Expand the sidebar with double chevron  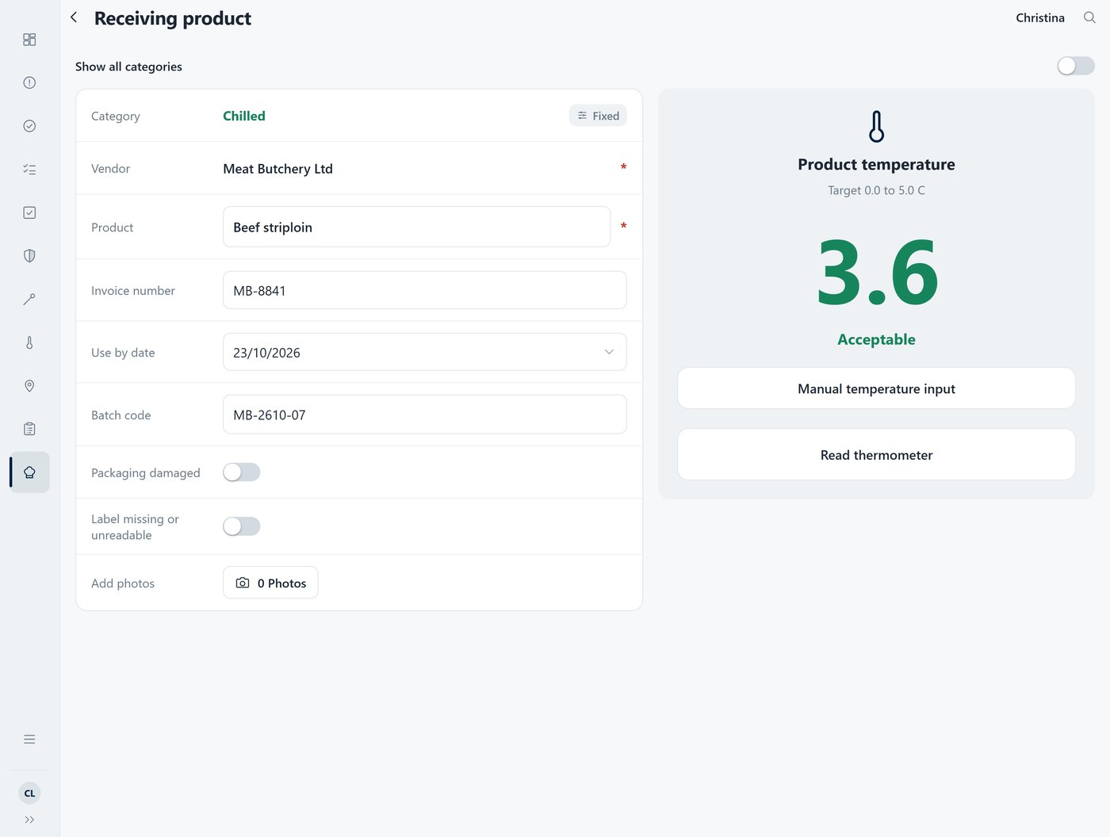(29, 820)
